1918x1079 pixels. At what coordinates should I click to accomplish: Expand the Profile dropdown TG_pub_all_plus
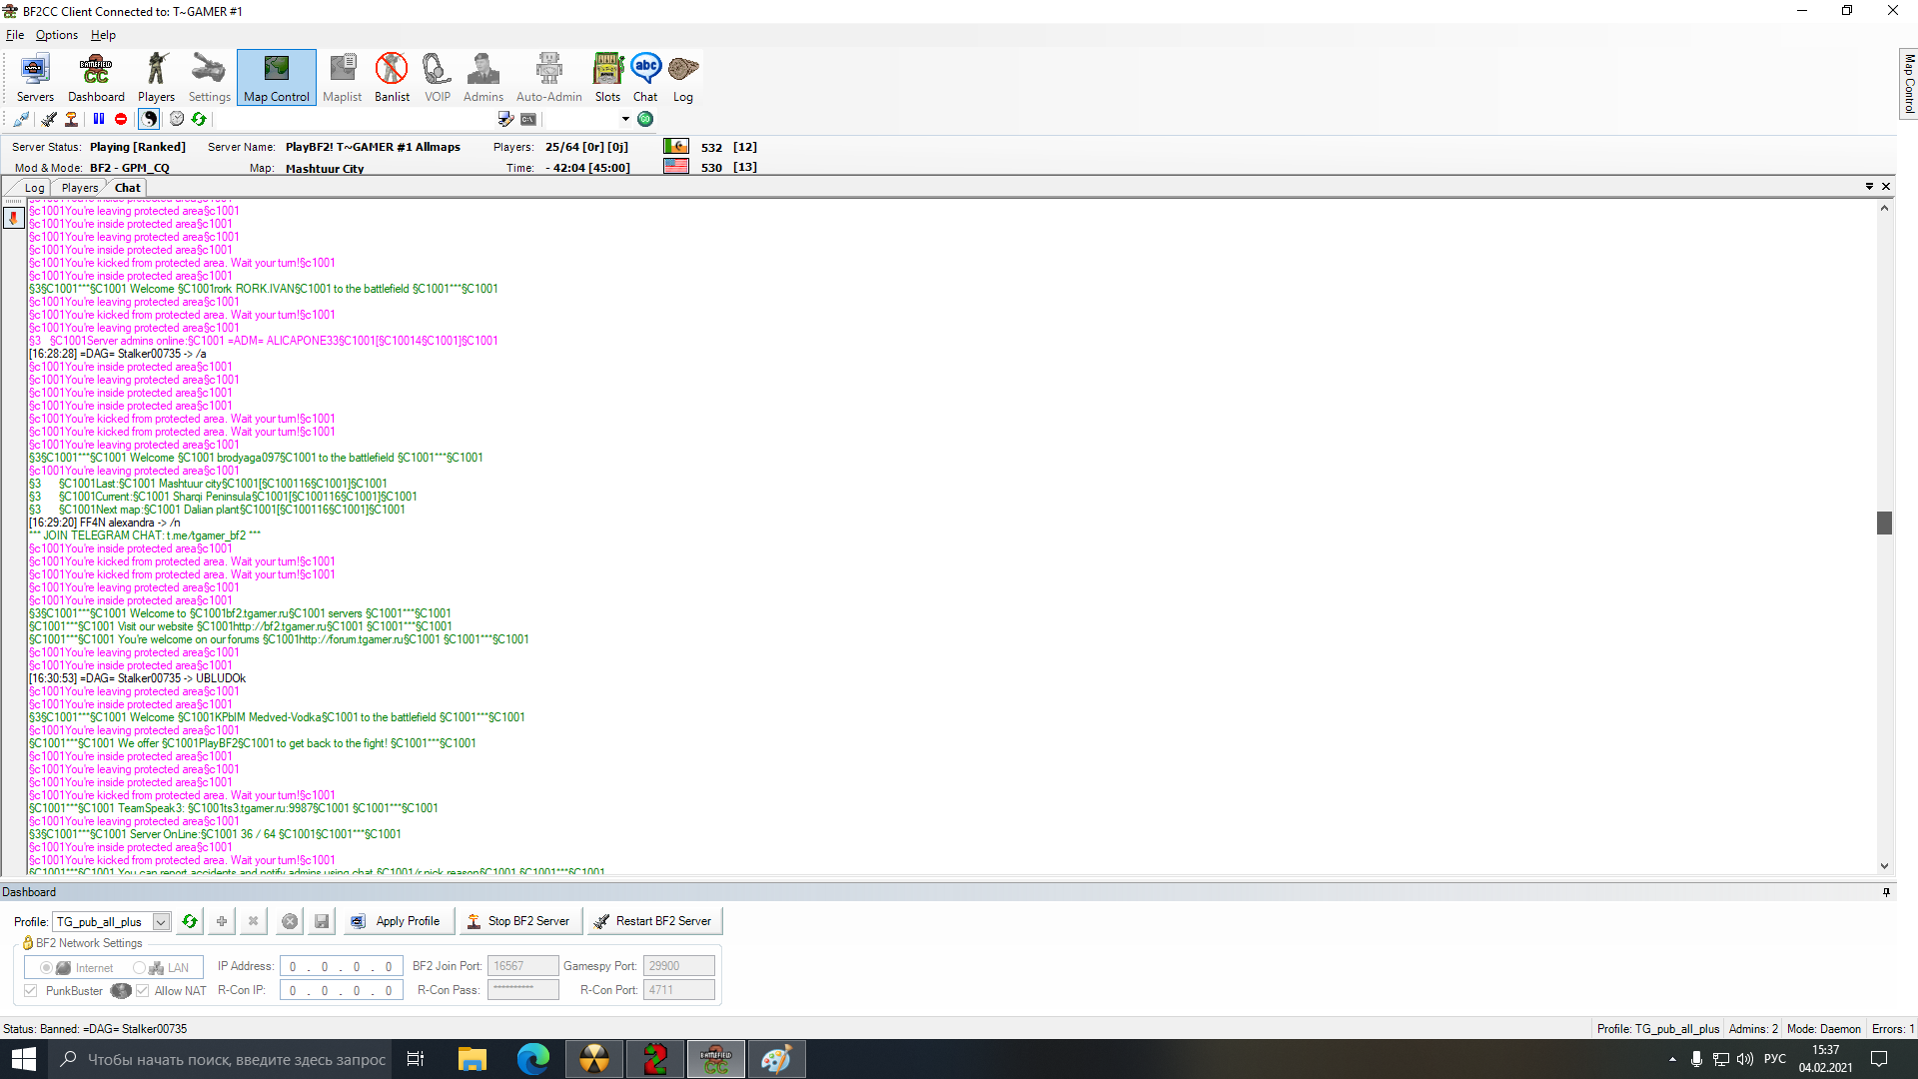click(x=161, y=922)
